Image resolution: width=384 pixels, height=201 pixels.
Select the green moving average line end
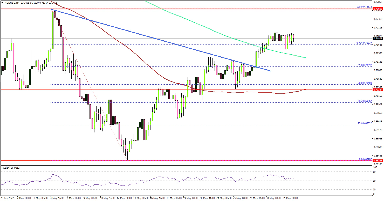tap(306, 57)
